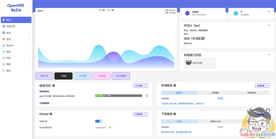276x139 pixels.
Task: Click the 网络向导 cube icon in sidebar
Action: point(4,26)
